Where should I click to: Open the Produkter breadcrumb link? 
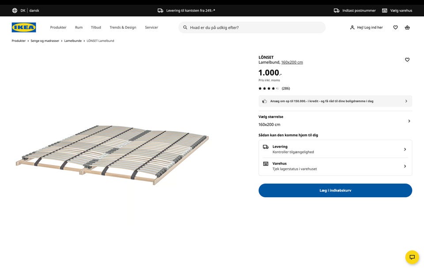(19, 41)
